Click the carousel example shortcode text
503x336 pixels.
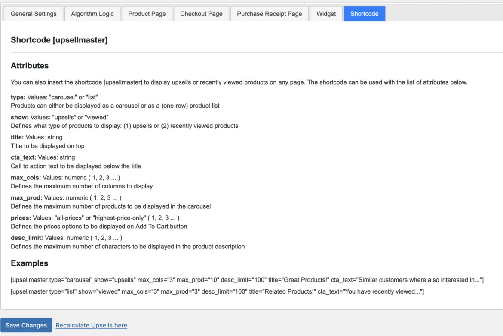(247, 279)
